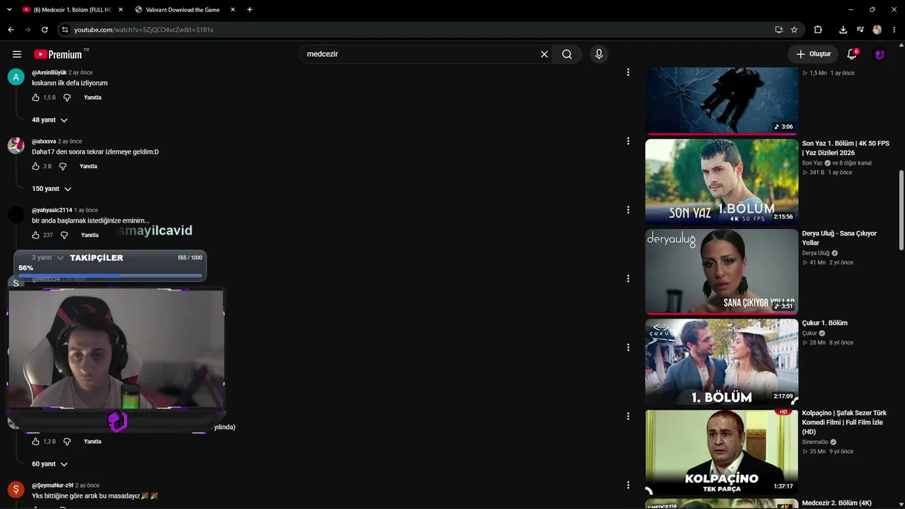Visit the SinemaGo channel name
Viewport: 905px width, 509px height.
click(x=814, y=442)
